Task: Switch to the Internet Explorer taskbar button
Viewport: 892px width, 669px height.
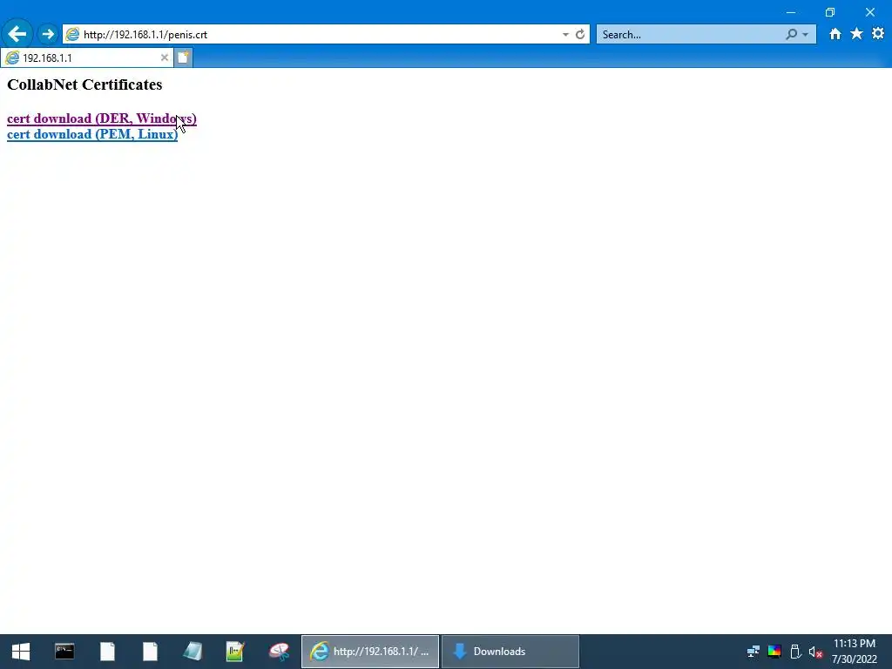Action: [x=369, y=652]
